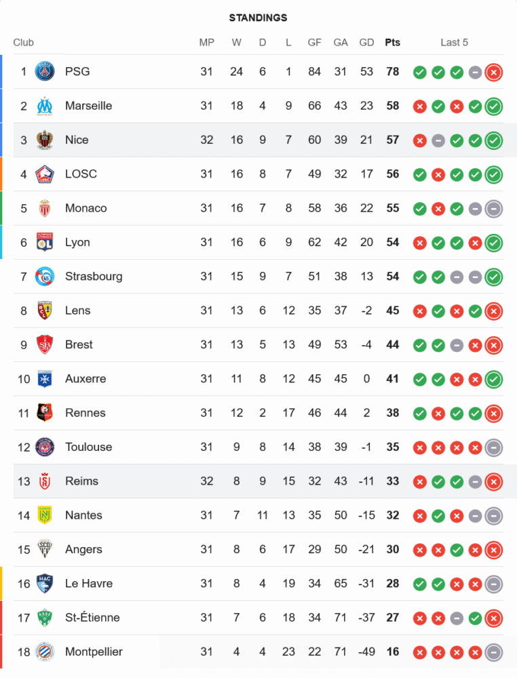Click Monaco's latest grey draw icon
Image resolution: width=517 pixels, height=678 pixels.
pos(494,208)
